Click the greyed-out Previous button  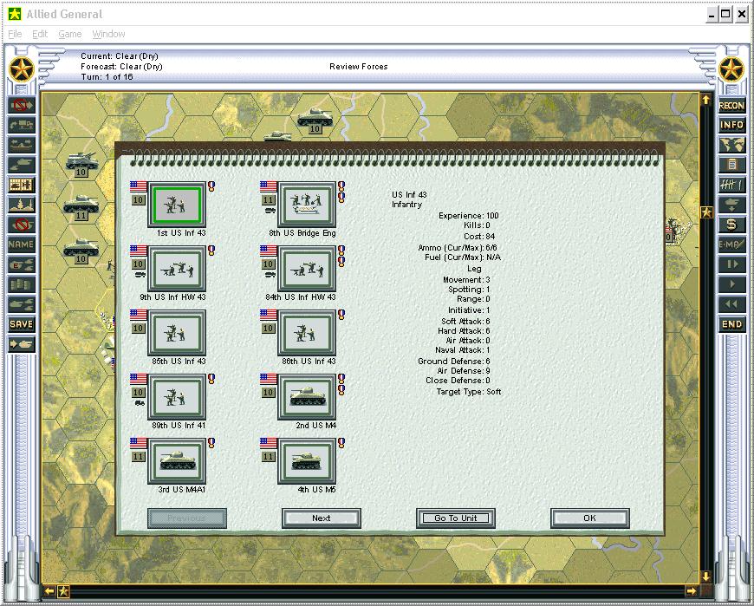pos(187,518)
